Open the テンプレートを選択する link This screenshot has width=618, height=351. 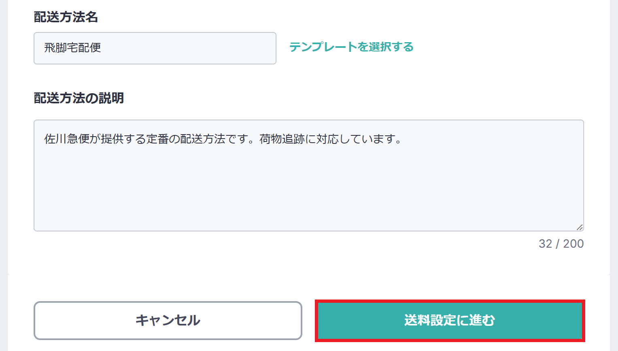pos(351,47)
